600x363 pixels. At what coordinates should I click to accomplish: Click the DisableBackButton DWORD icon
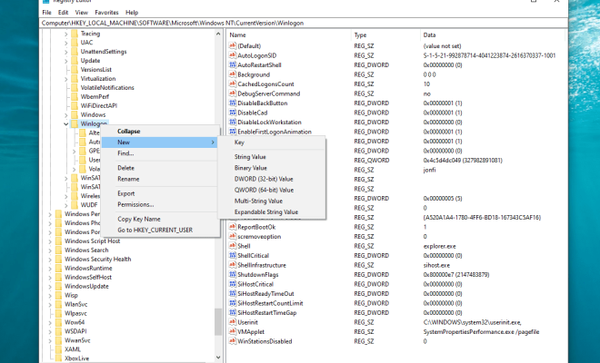232,103
